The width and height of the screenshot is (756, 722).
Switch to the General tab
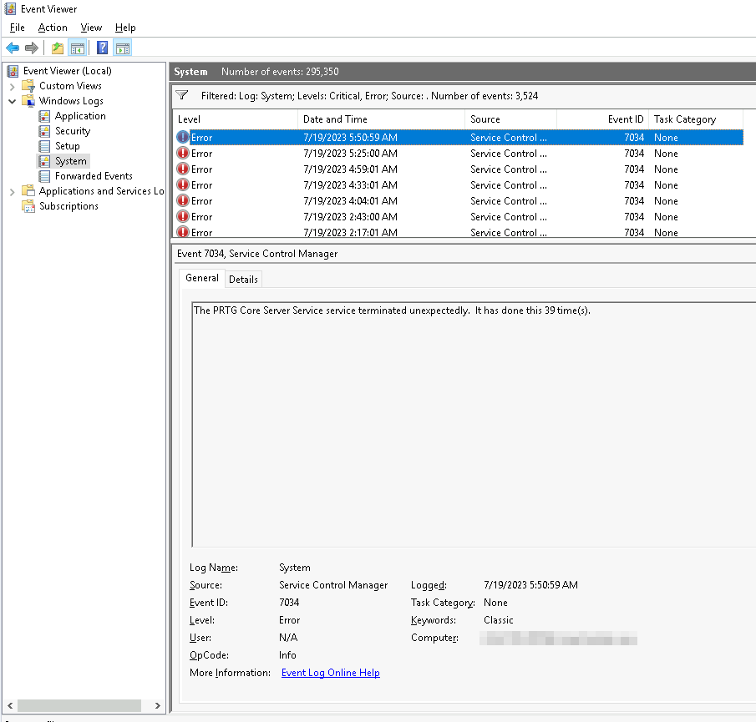click(202, 278)
